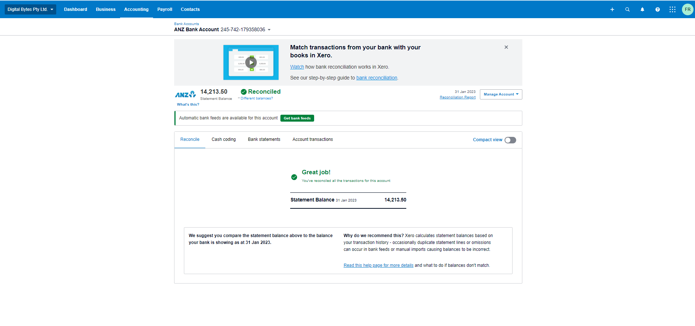Click the help question mark icon

coord(657,9)
